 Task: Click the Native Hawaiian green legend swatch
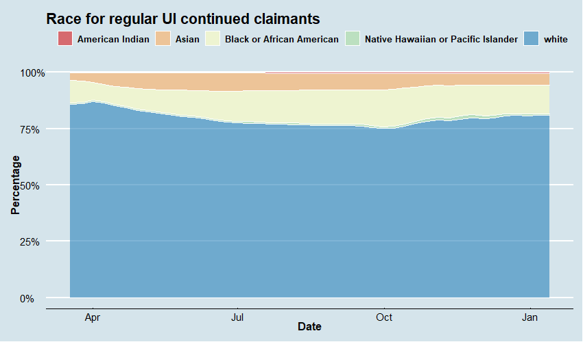pos(353,39)
